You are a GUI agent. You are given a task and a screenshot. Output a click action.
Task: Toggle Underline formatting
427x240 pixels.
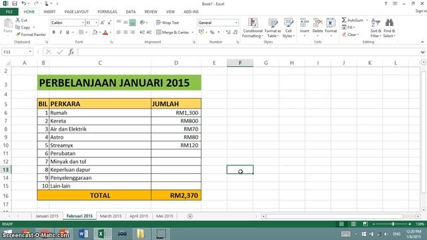click(x=67, y=33)
